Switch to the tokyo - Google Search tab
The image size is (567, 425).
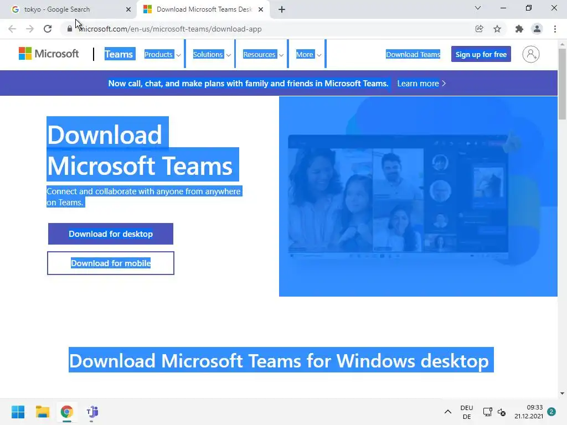[68, 9]
